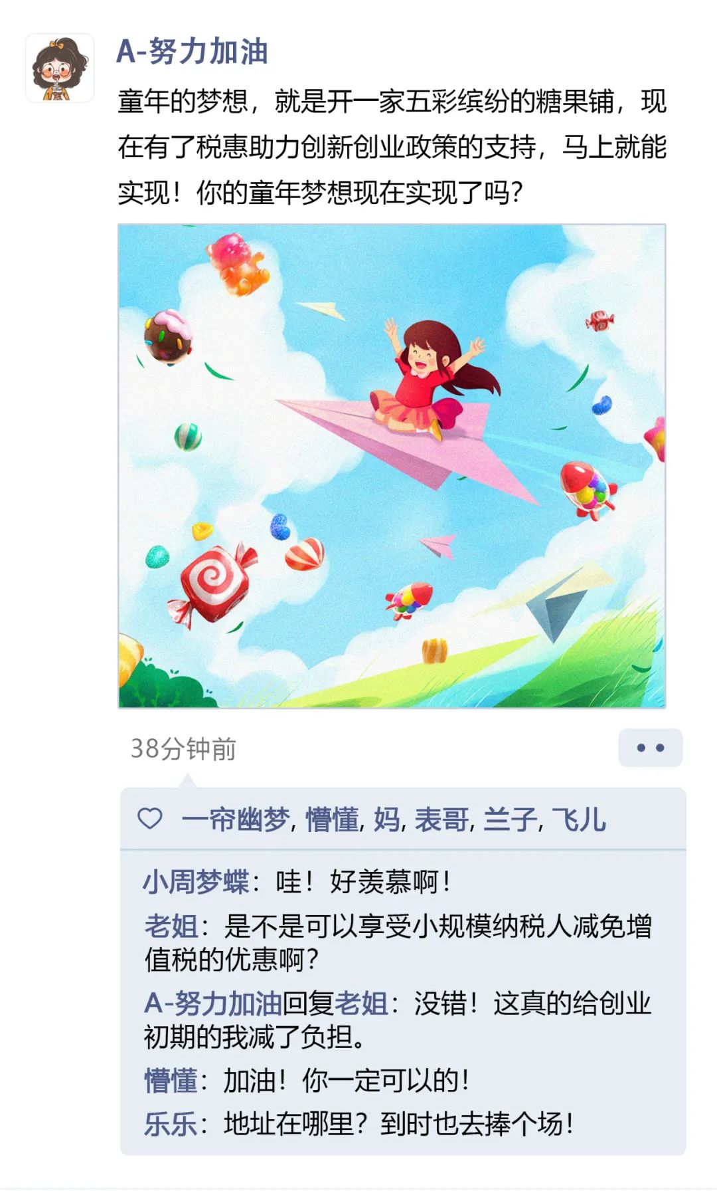View the paper airplane girl image
Viewport: 717px width, 1191px height.
pos(392,466)
